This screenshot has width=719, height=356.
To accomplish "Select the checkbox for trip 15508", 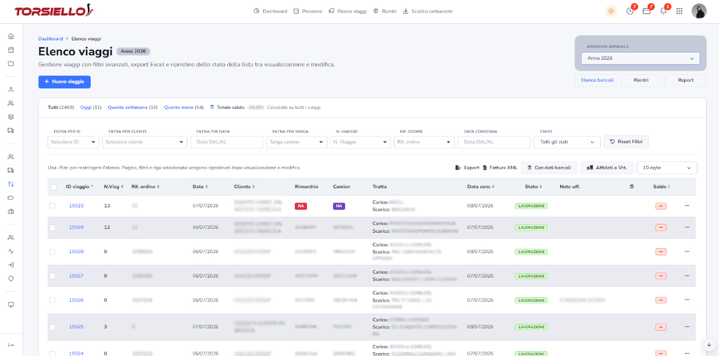I will pos(53,252).
